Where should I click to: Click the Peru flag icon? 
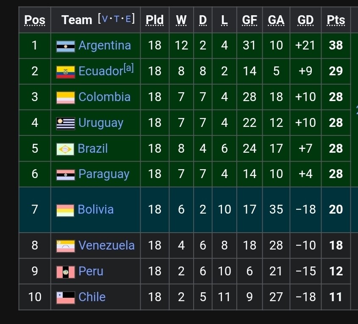66,272
